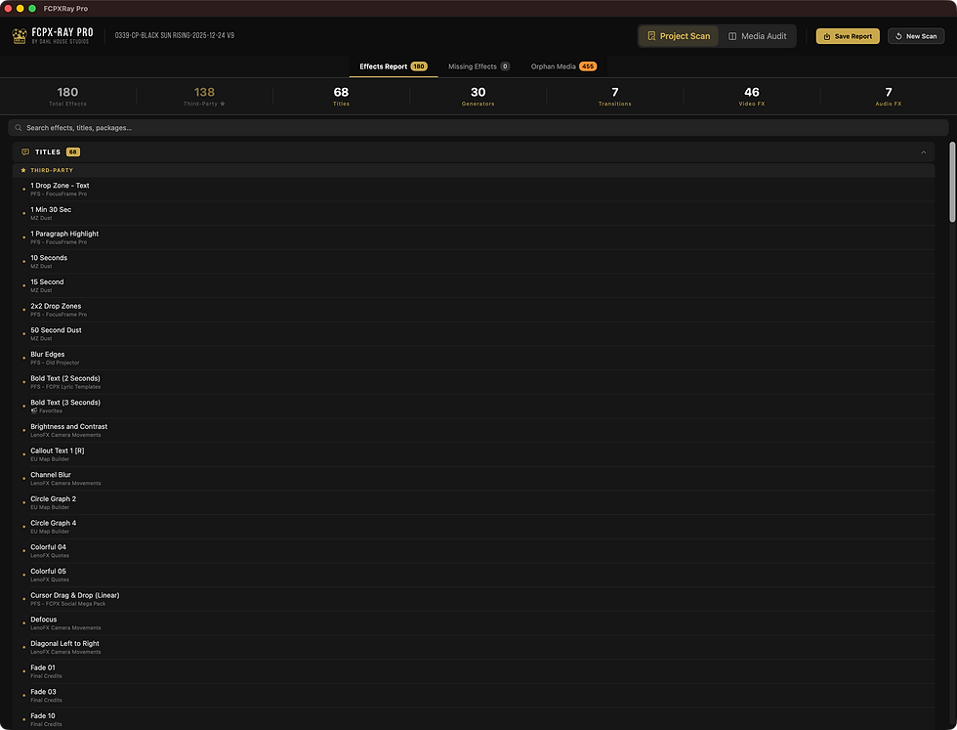Select the Fade 01 row

click(474, 672)
